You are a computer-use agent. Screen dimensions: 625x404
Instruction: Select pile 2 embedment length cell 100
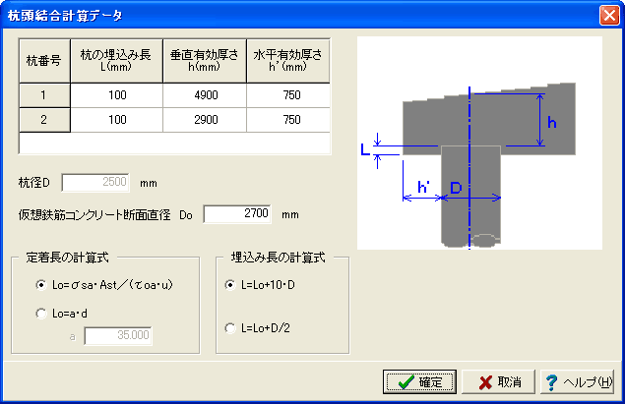(x=117, y=120)
